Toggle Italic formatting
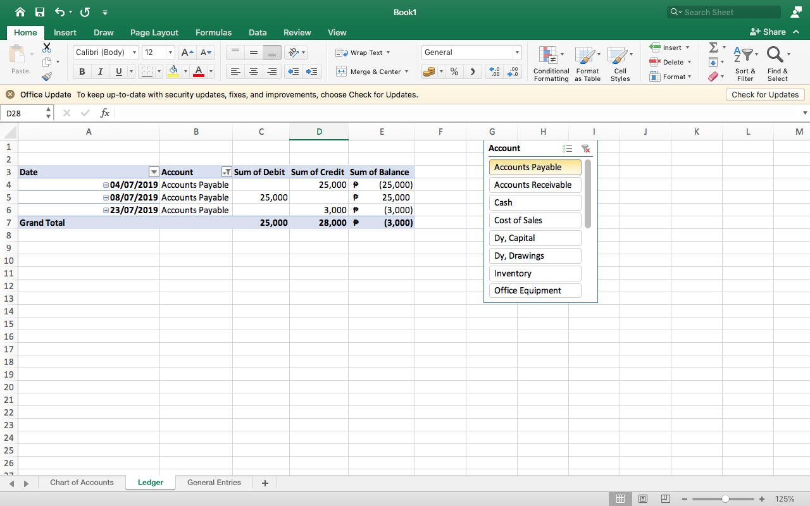 tap(100, 71)
